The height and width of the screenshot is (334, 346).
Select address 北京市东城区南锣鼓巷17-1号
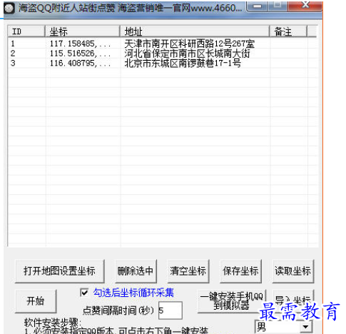coord(183,64)
